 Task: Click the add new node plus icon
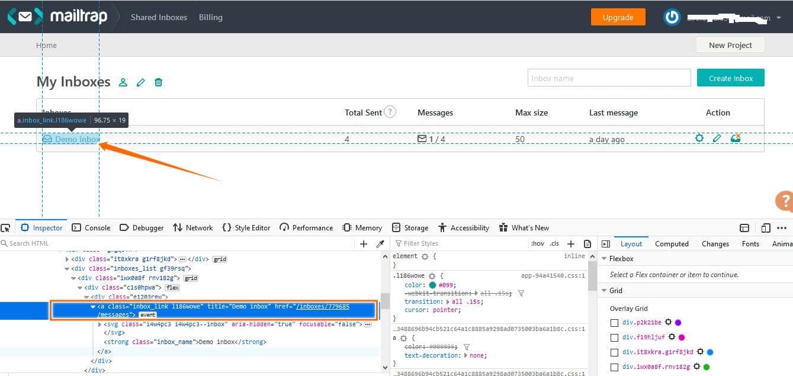[x=364, y=243]
